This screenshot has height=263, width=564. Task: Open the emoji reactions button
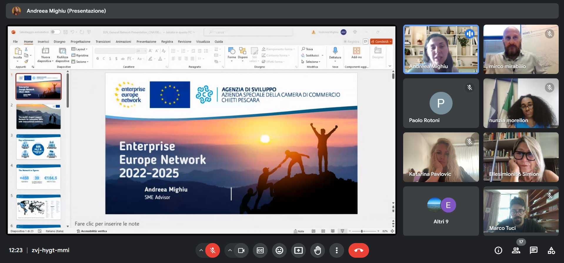coord(279,250)
